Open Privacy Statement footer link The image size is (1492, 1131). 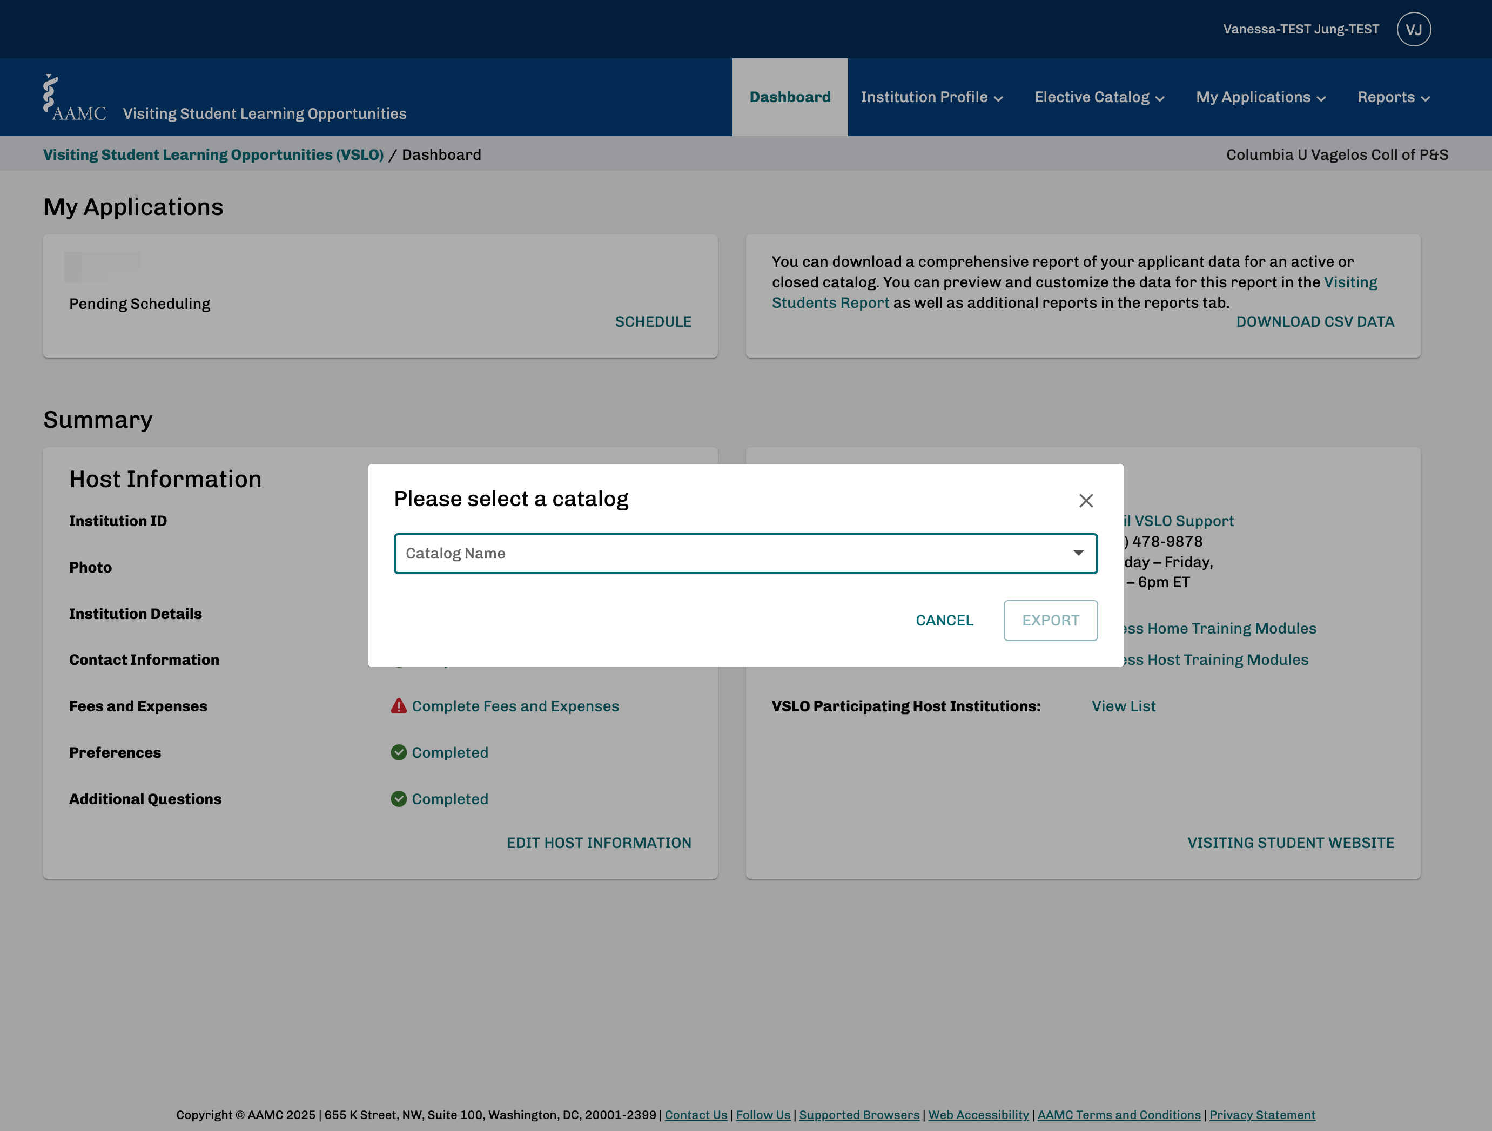click(1262, 1115)
